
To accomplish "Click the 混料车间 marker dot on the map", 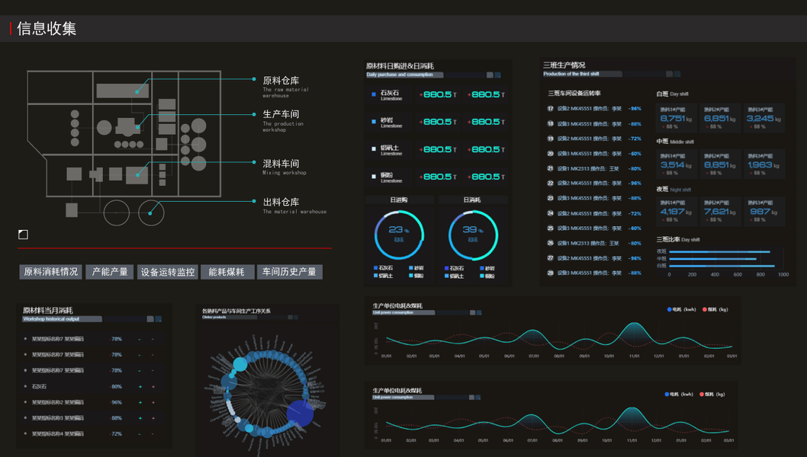I will point(137,174).
